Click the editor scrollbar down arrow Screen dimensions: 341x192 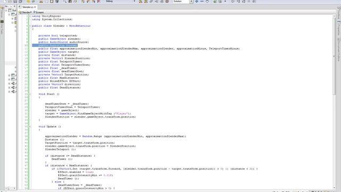tap(334, 188)
